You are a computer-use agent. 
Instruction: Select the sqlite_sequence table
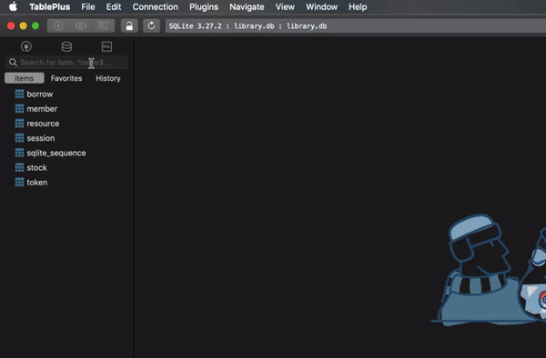56,153
